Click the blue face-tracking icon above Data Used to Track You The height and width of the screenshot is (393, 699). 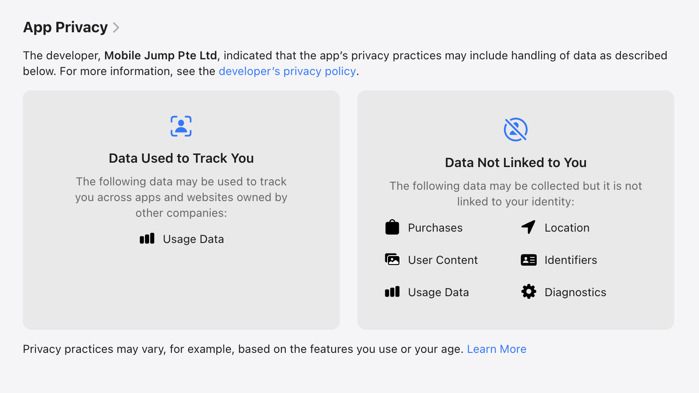181,126
